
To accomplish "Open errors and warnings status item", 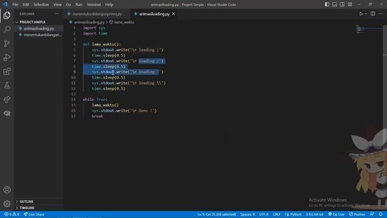I will (x=11, y=214).
